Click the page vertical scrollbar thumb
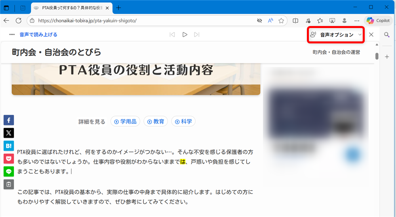396x217 pixels. [377, 56]
